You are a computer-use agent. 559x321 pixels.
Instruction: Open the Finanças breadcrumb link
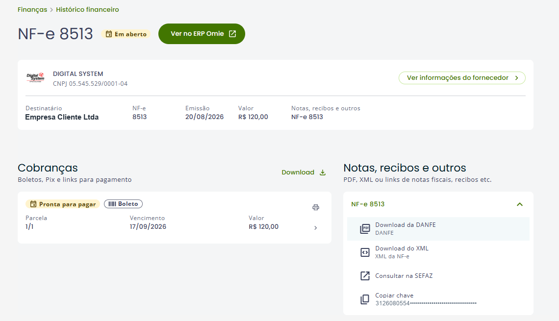pyautogui.click(x=32, y=10)
